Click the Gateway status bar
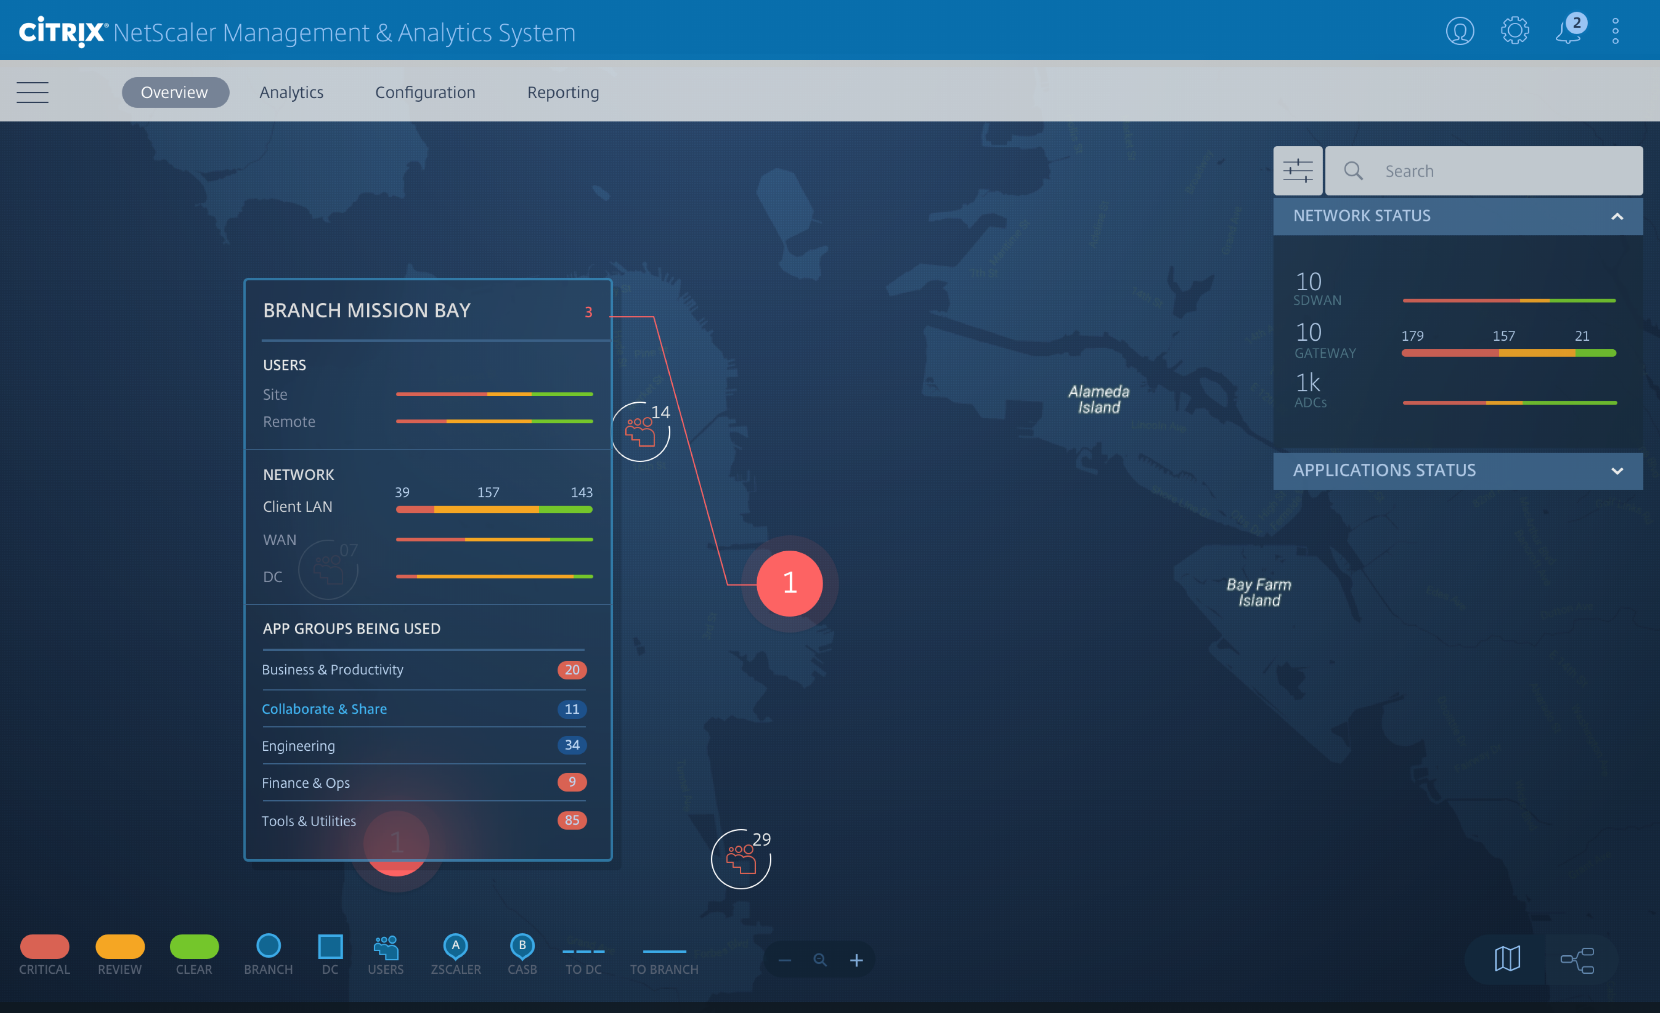The width and height of the screenshot is (1660, 1013). click(x=1509, y=353)
